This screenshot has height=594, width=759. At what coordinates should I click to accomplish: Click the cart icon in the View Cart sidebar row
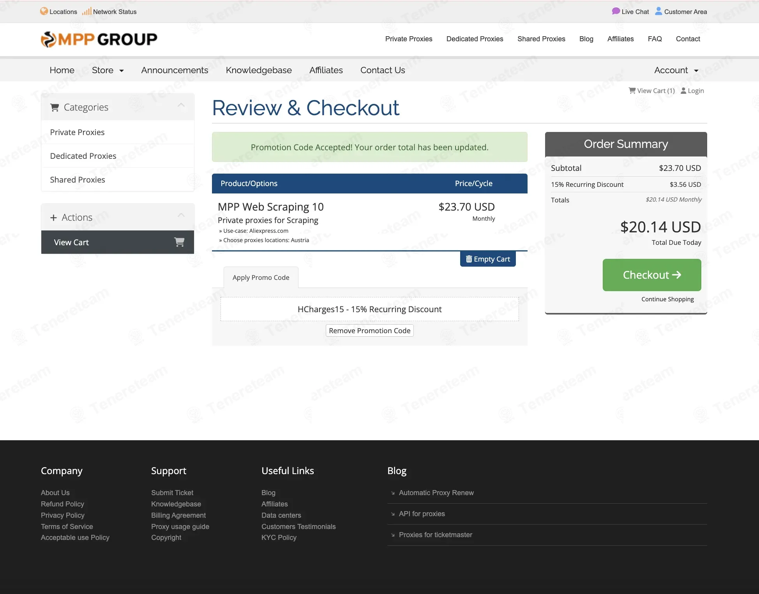click(x=179, y=242)
